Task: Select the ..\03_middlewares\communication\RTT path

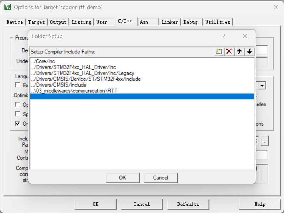Action: [x=142, y=91]
